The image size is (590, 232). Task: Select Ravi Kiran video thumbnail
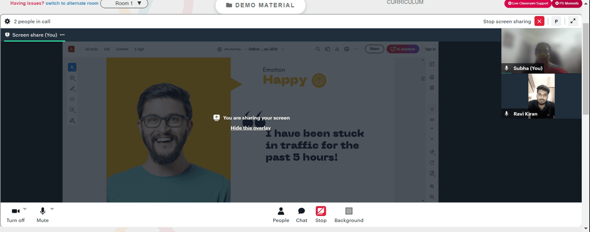pos(542,96)
